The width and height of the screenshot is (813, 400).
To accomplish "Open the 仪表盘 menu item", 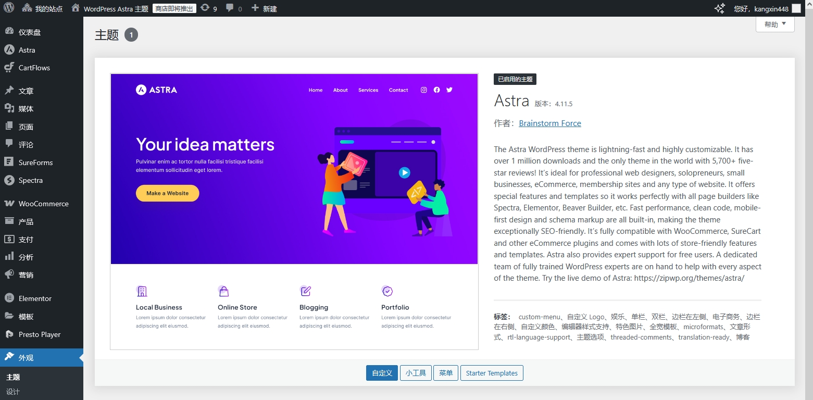I will pos(42,32).
